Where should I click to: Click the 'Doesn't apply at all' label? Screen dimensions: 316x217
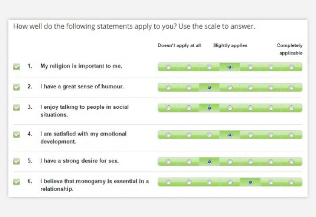pyautogui.click(x=179, y=46)
